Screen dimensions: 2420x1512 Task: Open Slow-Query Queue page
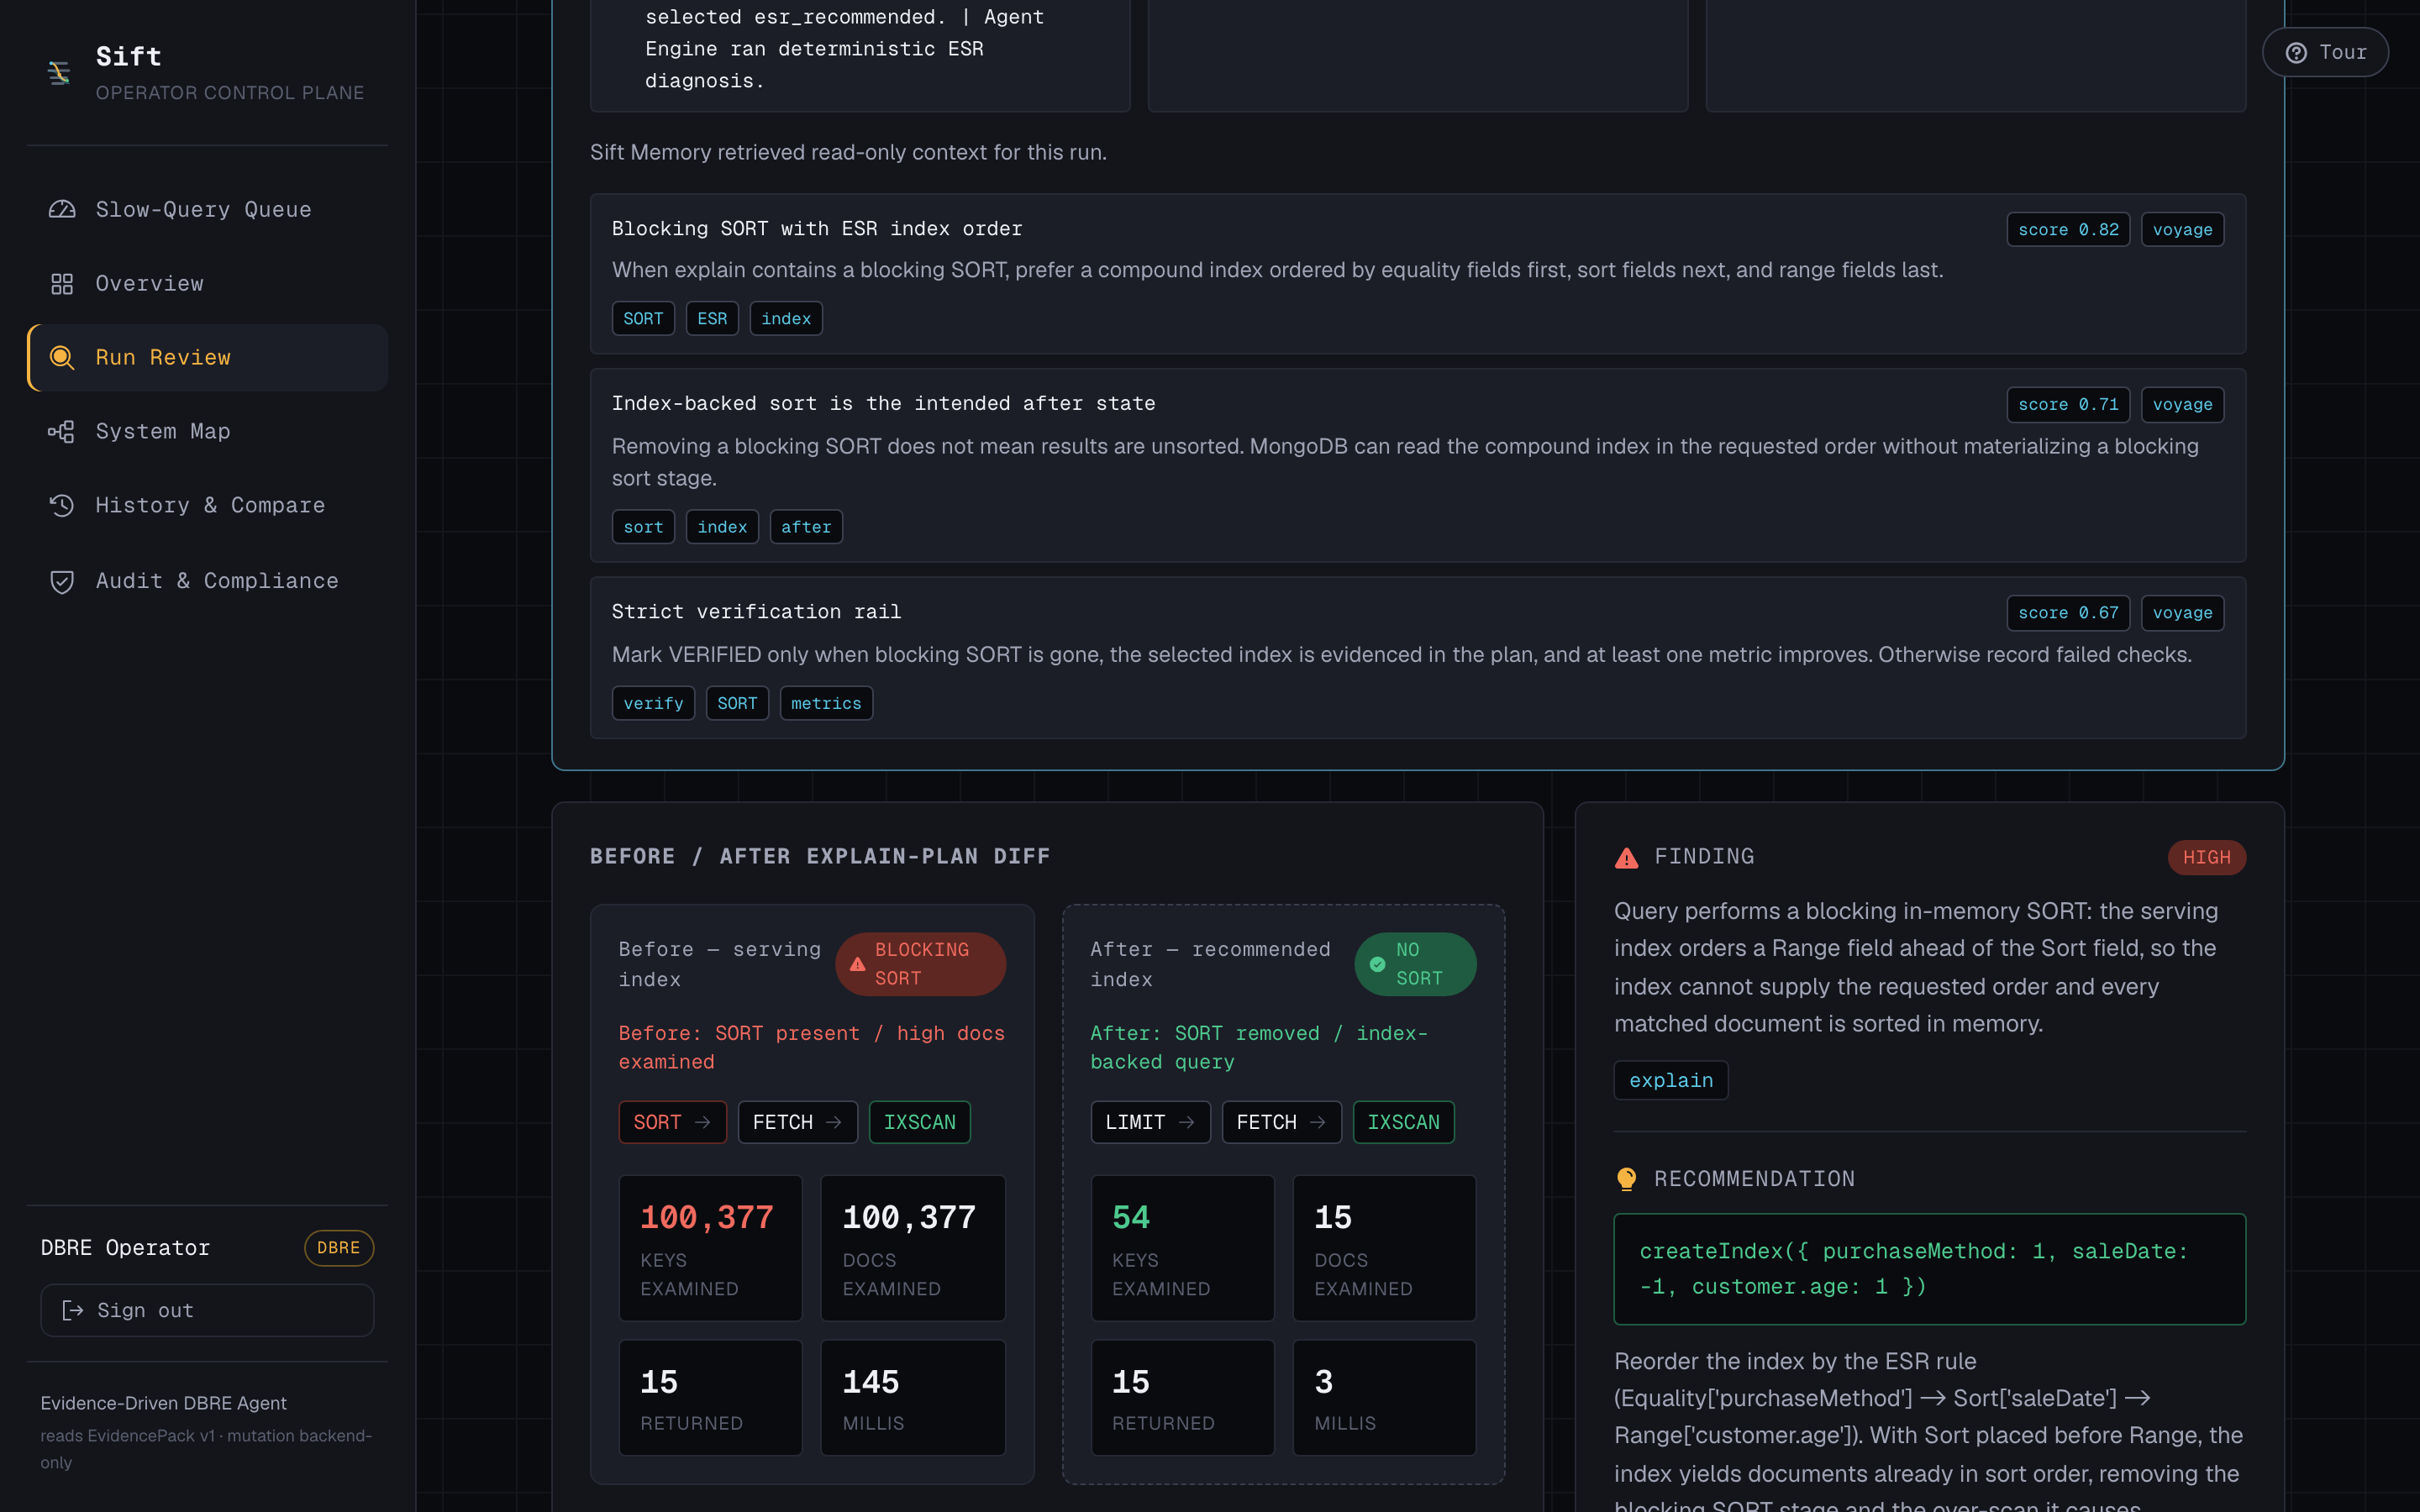[x=207, y=209]
